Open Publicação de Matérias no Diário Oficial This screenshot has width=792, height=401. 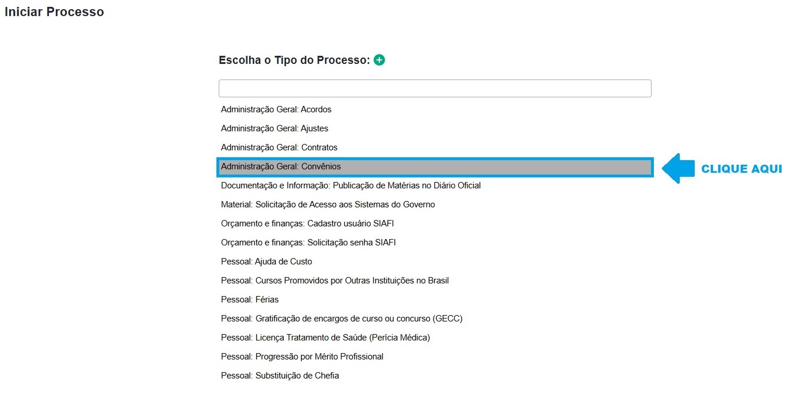(x=351, y=186)
